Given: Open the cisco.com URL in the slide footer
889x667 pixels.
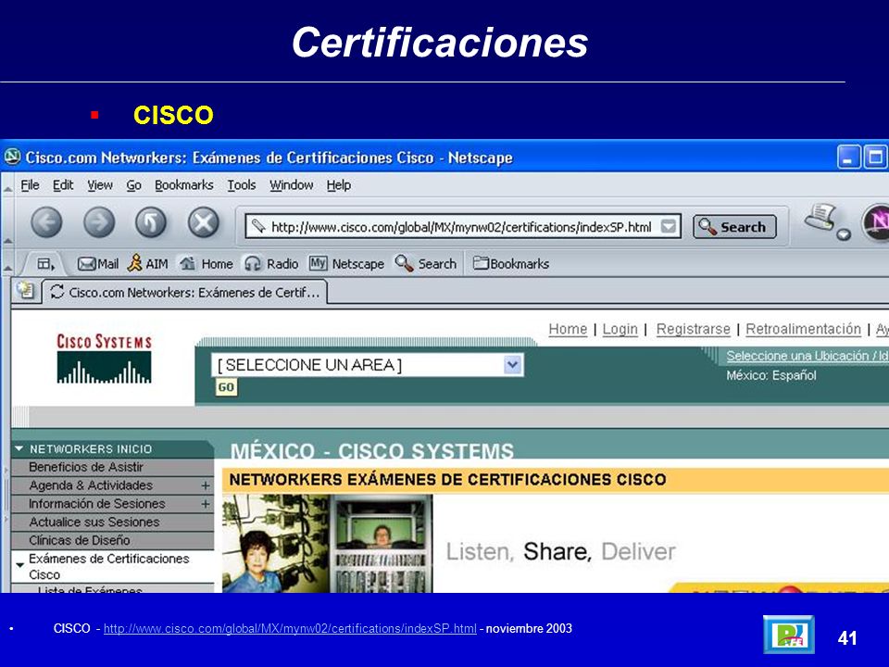Looking at the screenshot, I should coord(290,628).
